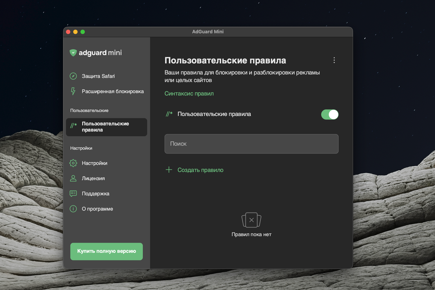
Task: Select the lightning icon for Расширенная блокировка
Action: click(x=73, y=91)
